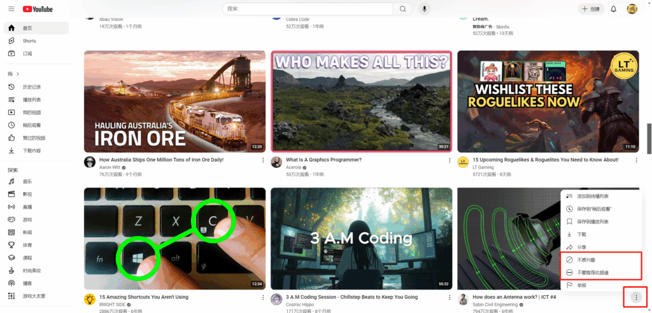This screenshot has width=652, height=313.
Task: Choose 添加到待播列表 in the context menu
Action: 601,196
